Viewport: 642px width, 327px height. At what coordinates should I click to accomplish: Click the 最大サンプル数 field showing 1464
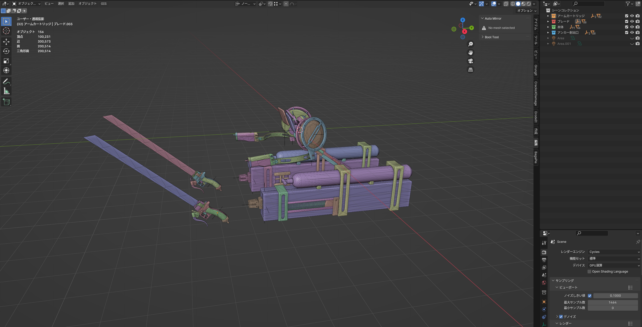613,303
